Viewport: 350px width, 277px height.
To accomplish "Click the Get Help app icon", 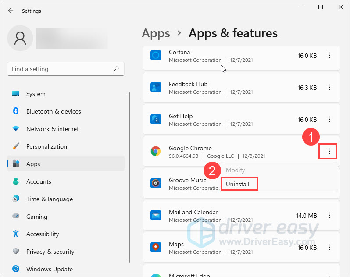I will tap(156, 119).
